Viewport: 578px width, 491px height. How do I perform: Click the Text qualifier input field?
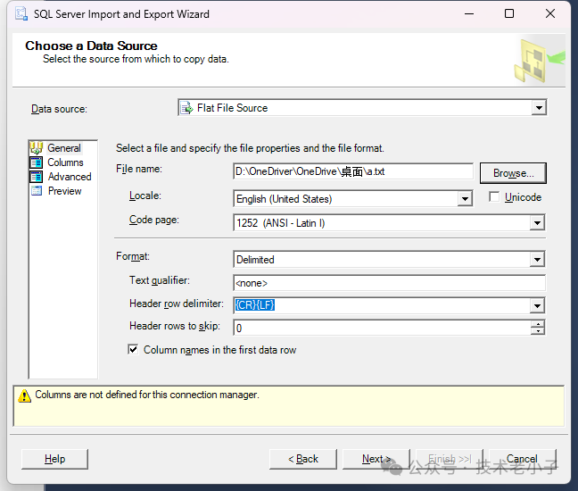click(388, 283)
